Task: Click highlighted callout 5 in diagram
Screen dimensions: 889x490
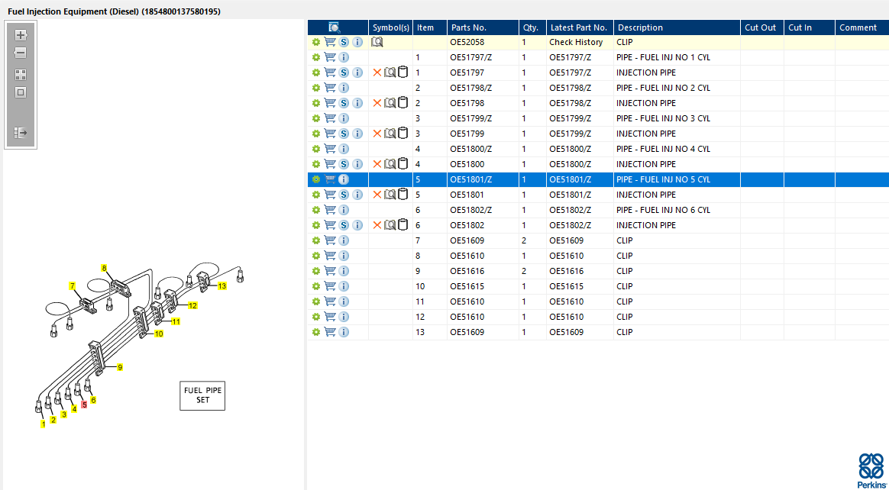Action: (x=84, y=405)
